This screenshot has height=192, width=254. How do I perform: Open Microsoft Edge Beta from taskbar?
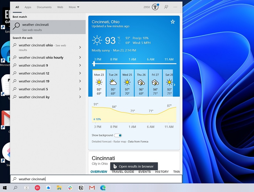click(103, 188)
